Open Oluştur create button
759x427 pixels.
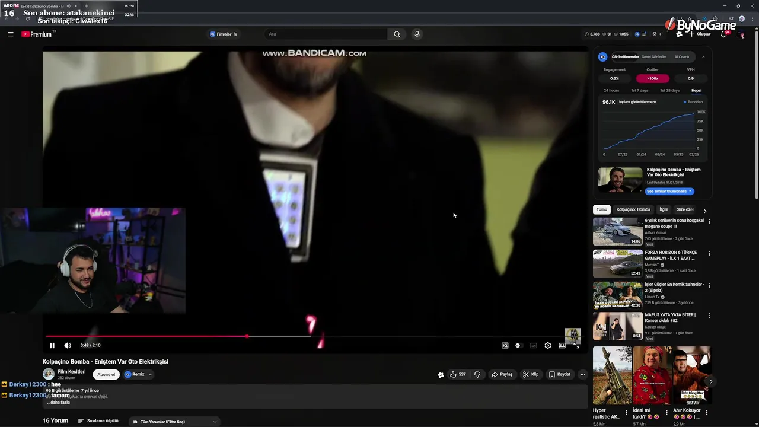(699, 34)
